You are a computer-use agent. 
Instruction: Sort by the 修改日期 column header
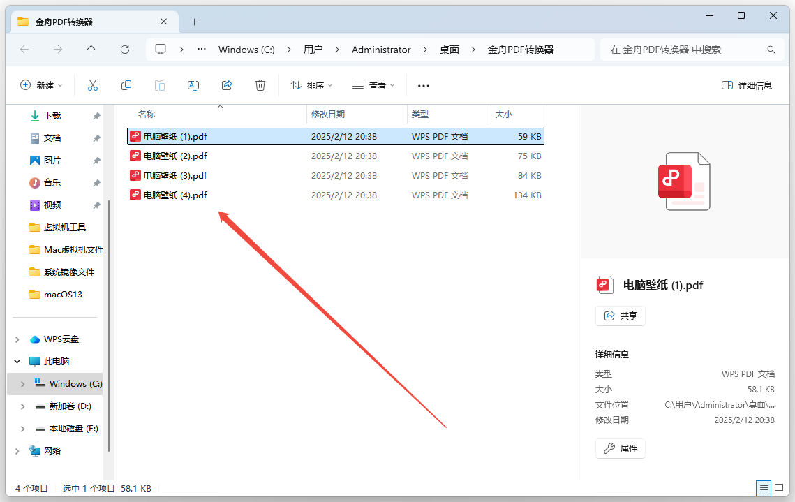pyautogui.click(x=328, y=115)
